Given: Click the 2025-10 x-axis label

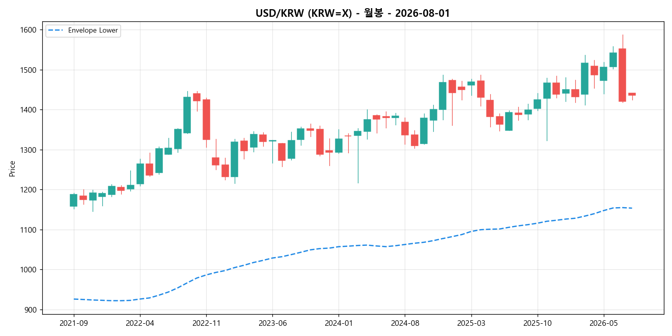Looking at the screenshot, I should tap(537, 323).
